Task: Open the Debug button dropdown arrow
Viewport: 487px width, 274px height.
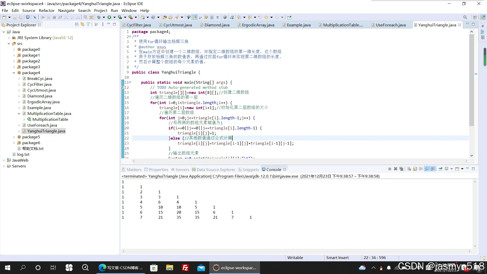Action: [104, 17]
